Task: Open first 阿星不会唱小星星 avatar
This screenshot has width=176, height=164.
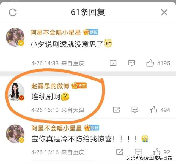Action: [15, 37]
